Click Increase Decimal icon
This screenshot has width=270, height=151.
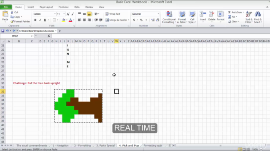point(153,20)
